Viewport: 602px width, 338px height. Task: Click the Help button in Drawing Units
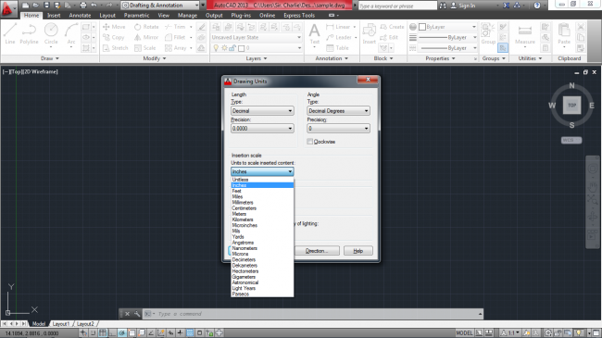357,251
